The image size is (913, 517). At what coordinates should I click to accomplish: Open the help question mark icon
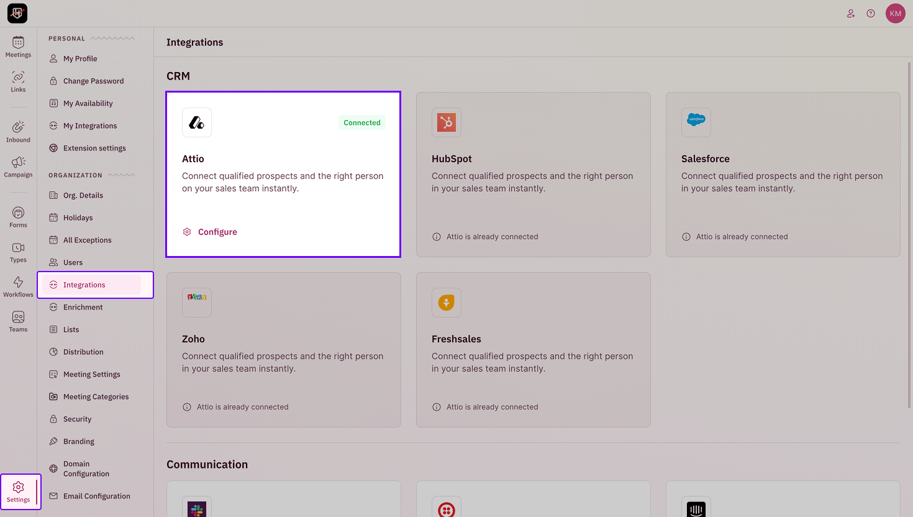[871, 13]
